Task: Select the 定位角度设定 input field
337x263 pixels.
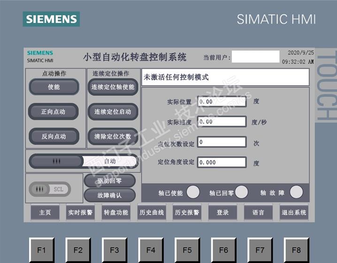Action: (222, 162)
